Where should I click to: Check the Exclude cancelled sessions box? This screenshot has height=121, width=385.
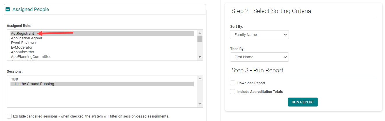click(x=9, y=116)
